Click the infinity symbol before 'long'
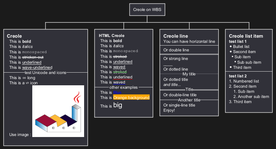 24,78
